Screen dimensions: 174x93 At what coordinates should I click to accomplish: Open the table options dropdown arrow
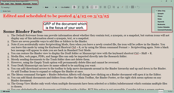coord(135,7)
